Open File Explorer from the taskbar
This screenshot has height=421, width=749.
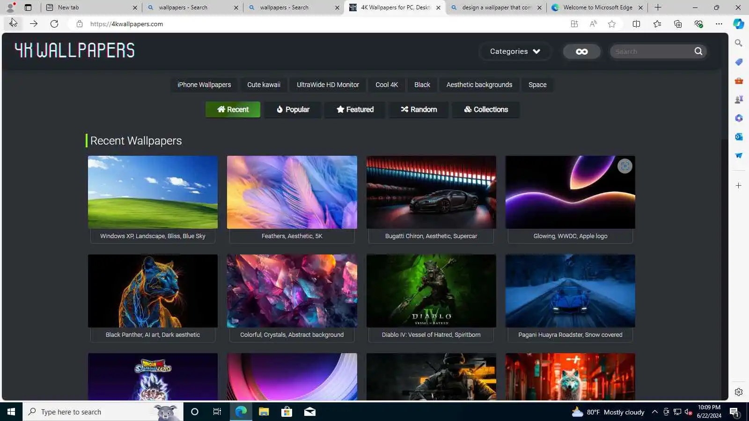pyautogui.click(x=264, y=412)
